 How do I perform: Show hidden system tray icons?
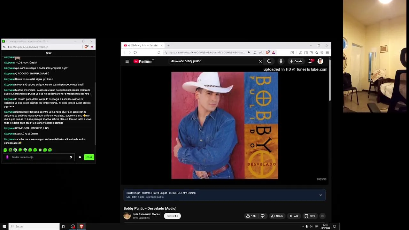(x=303, y=226)
